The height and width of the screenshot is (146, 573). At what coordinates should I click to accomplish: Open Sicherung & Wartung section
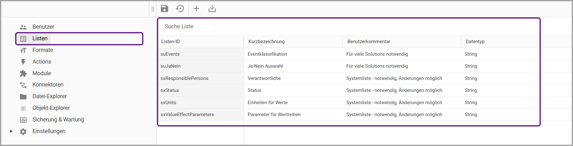[58, 120]
